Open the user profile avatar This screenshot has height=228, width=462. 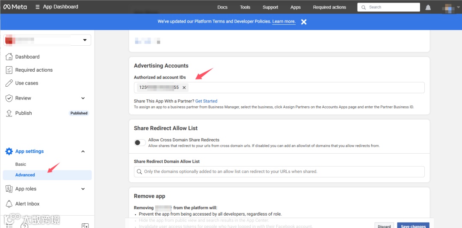point(448,9)
